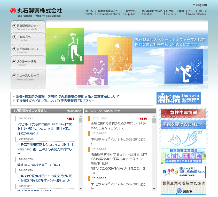218x197 pixels.
Task: Click scroll-down arrow in What's New panel
Action: [x=154, y=189]
